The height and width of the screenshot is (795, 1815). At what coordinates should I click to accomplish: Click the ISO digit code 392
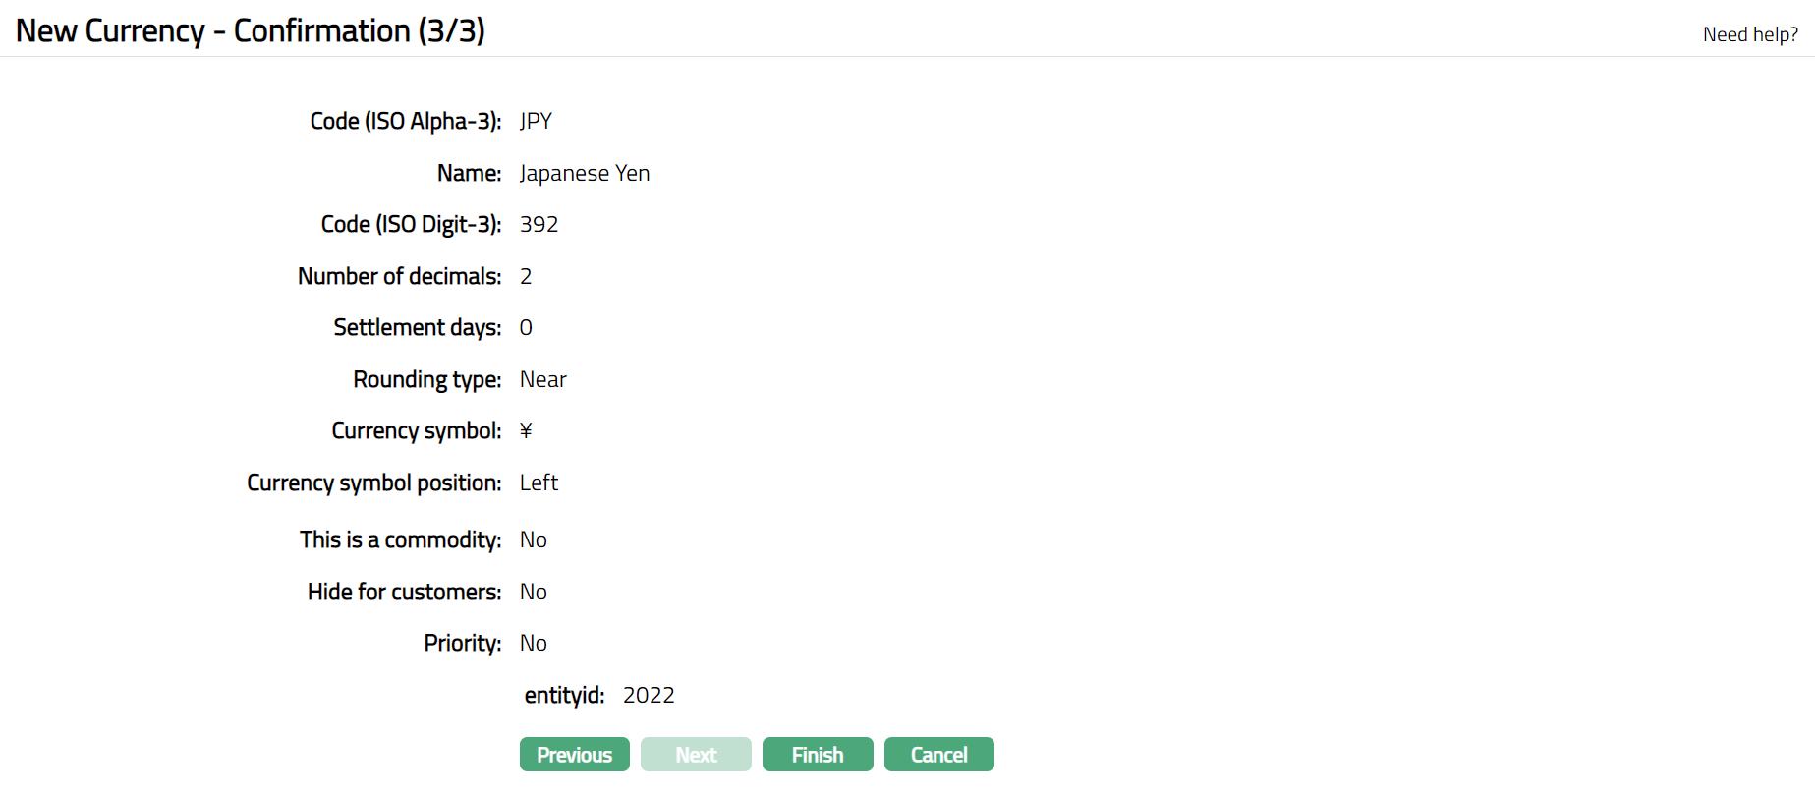tap(539, 224)
